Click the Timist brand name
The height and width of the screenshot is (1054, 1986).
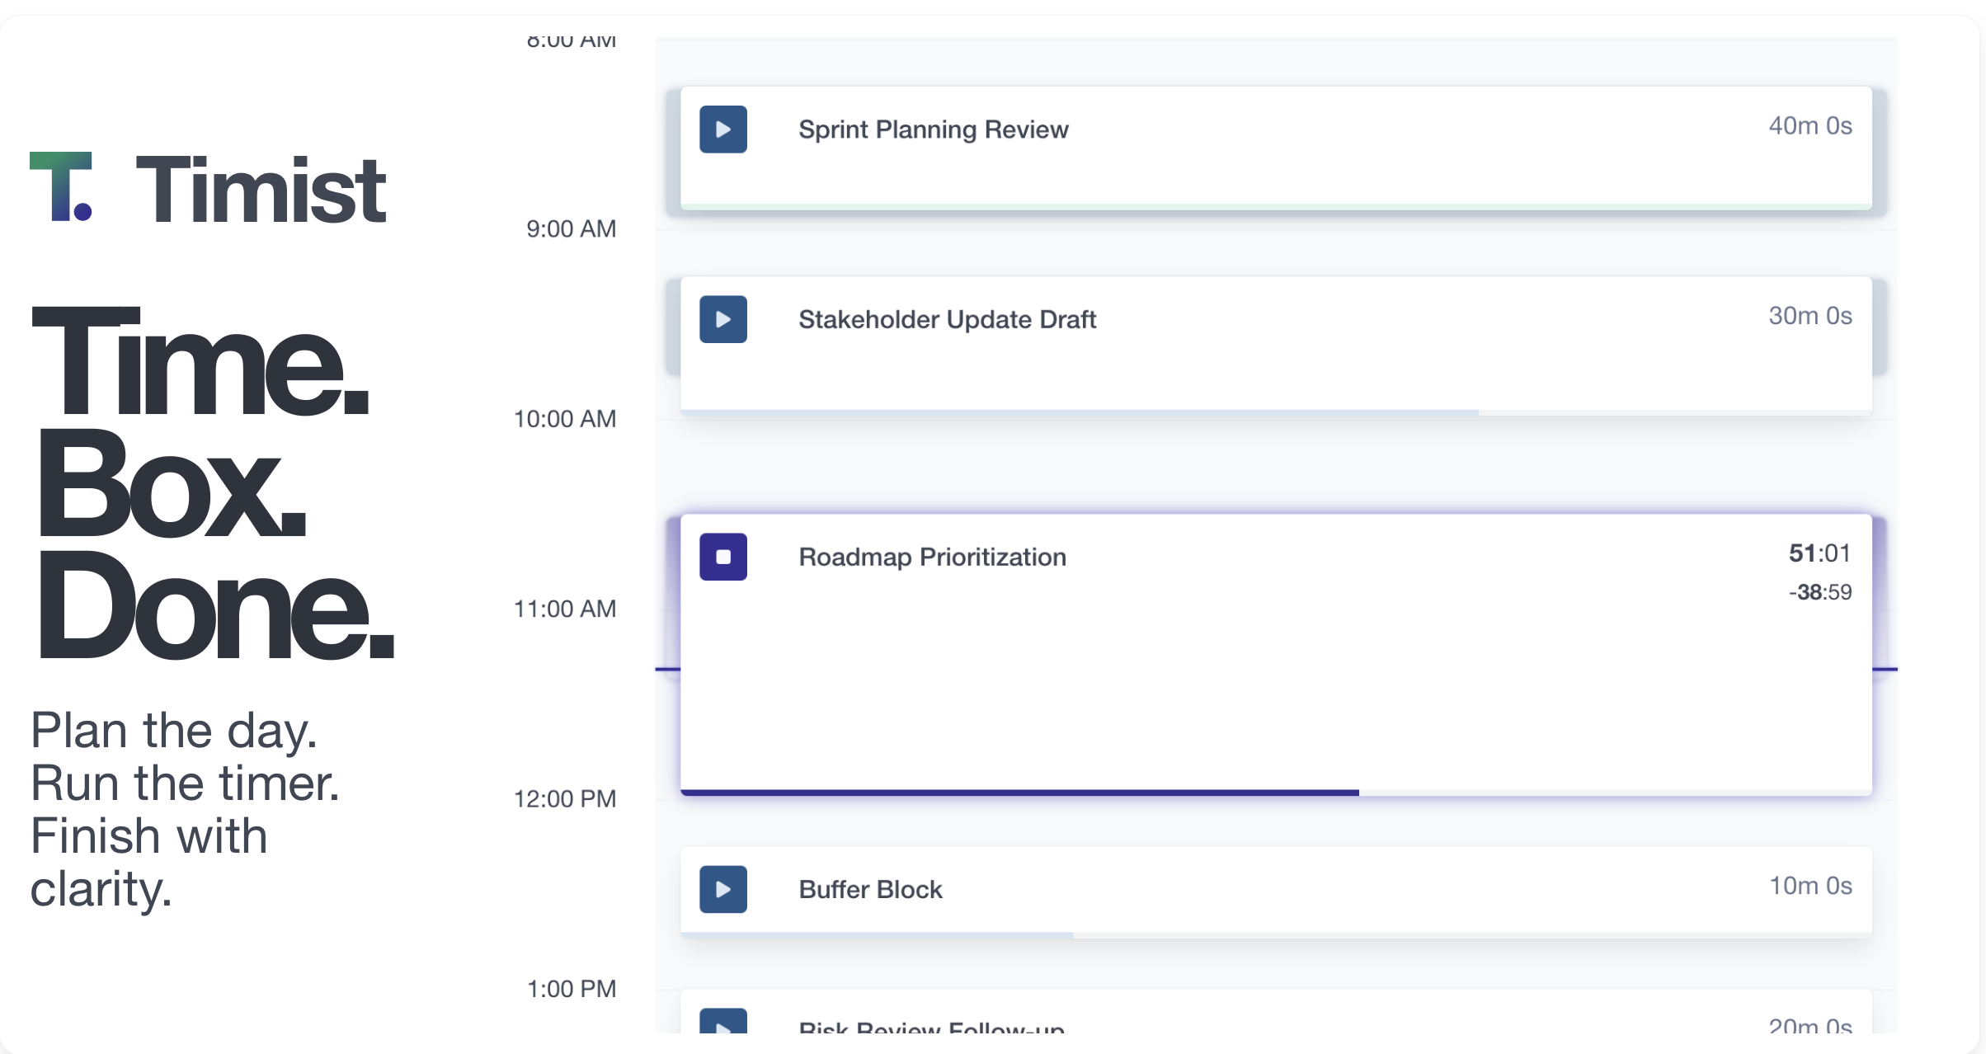pos(261,191)
